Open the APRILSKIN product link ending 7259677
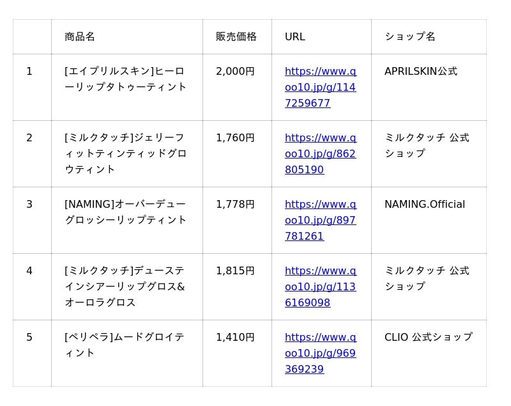This screenshot has height=406, width=511. click(x=320, y=87)
